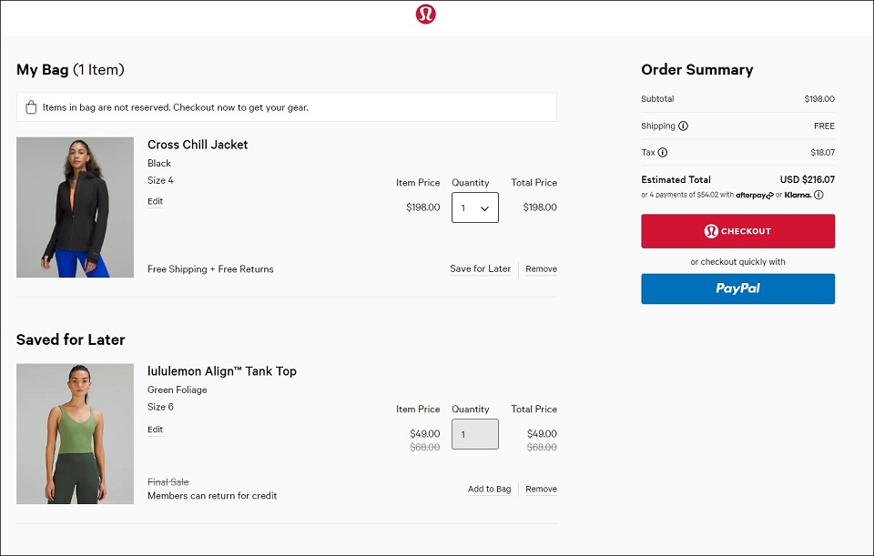Click the lululemon logo at top
874x556 pixels.
point(425,14)
